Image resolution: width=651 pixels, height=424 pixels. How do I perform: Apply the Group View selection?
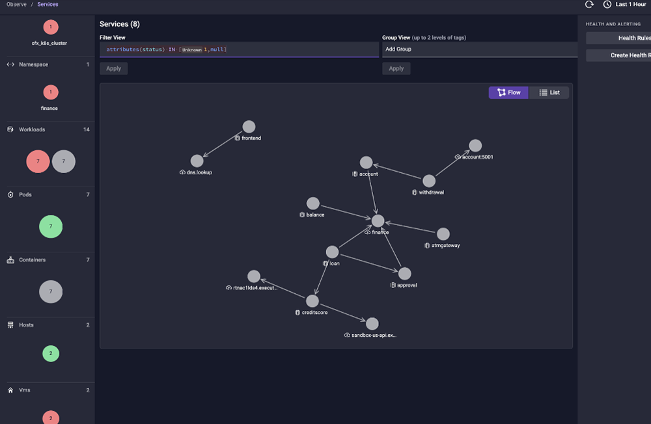(396, 68)
